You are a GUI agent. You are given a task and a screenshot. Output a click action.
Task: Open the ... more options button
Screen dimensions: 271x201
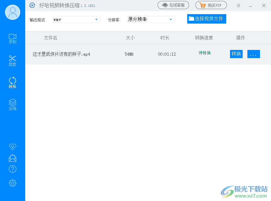(x=254, y=54)
